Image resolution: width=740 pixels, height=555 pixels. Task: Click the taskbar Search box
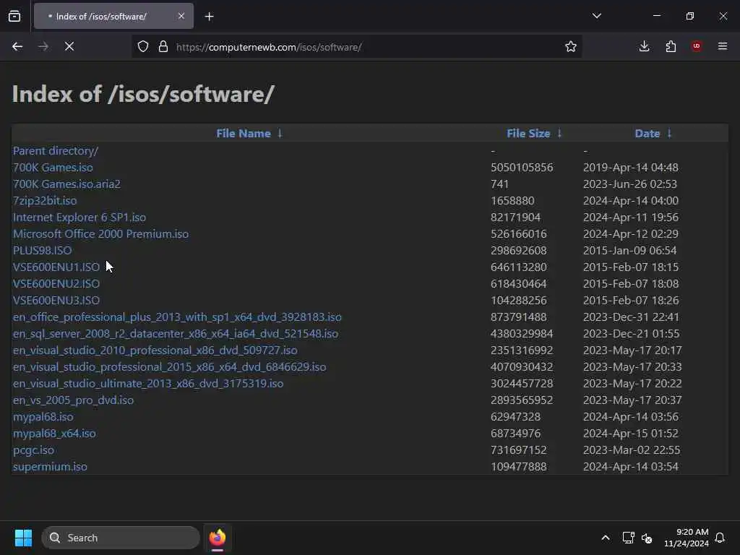[x=121, y=538]
